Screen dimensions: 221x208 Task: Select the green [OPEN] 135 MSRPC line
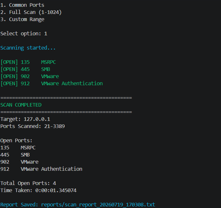(x=28, y=62)
